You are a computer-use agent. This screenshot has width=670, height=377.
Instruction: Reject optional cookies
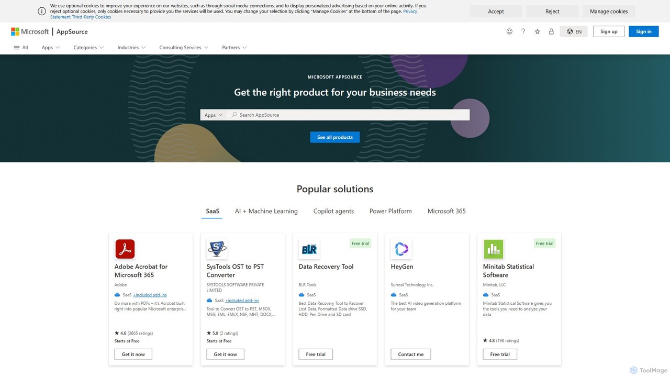pos(552,12)
